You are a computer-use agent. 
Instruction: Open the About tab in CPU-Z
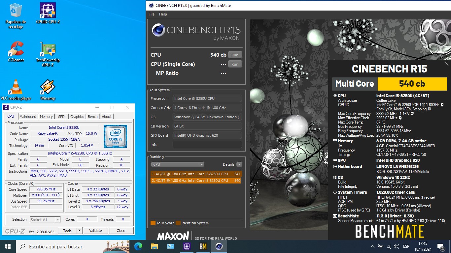coord(107,117)
